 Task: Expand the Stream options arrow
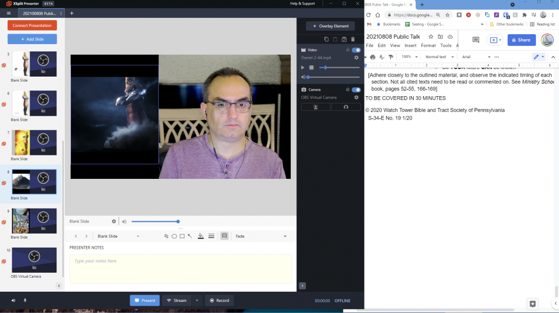197,301
